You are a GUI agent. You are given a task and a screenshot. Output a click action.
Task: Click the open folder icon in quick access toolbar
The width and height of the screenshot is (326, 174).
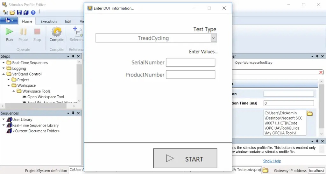tap(12, 13)
